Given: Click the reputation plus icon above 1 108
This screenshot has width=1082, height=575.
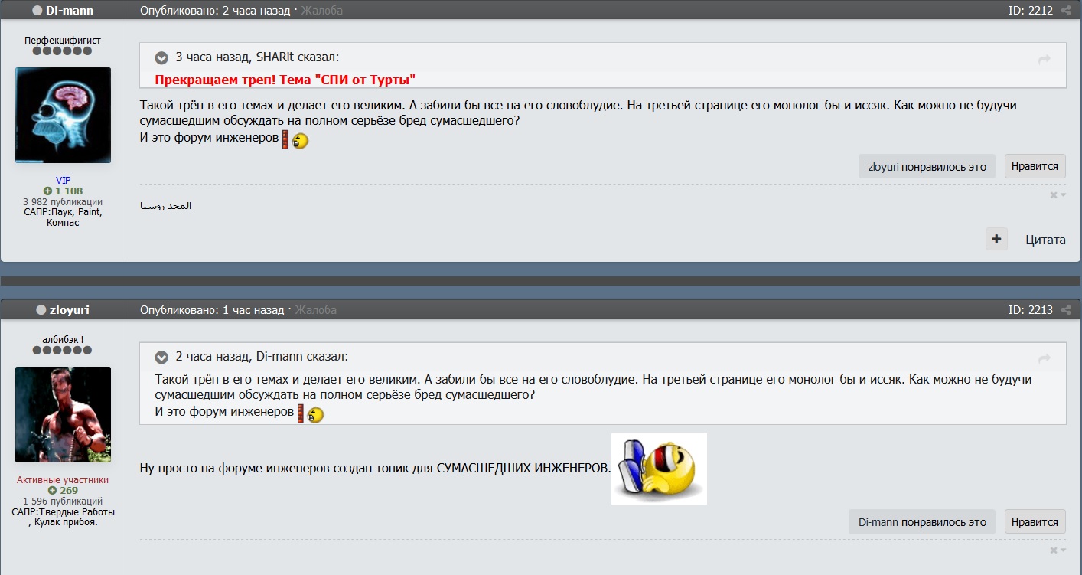Looking at the screenshot, I should tap(47, 191).
